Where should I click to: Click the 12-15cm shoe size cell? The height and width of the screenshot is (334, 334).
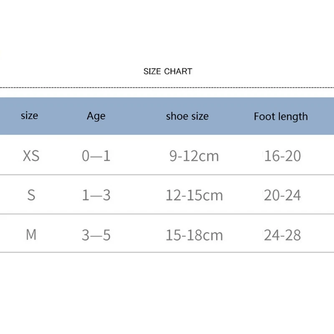[x=194, y=195]
